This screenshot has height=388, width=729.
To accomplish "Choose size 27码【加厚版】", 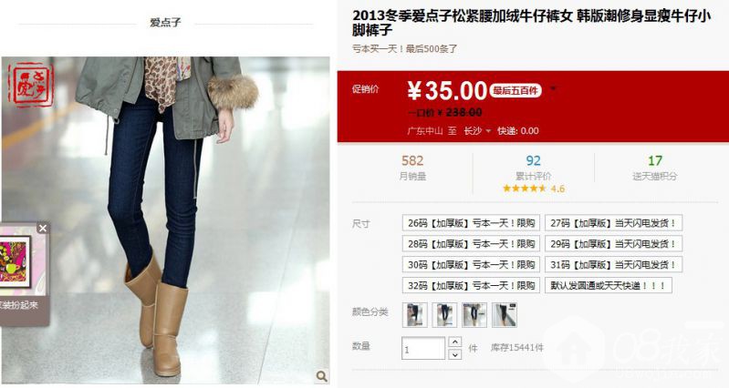I will [613, 223].
